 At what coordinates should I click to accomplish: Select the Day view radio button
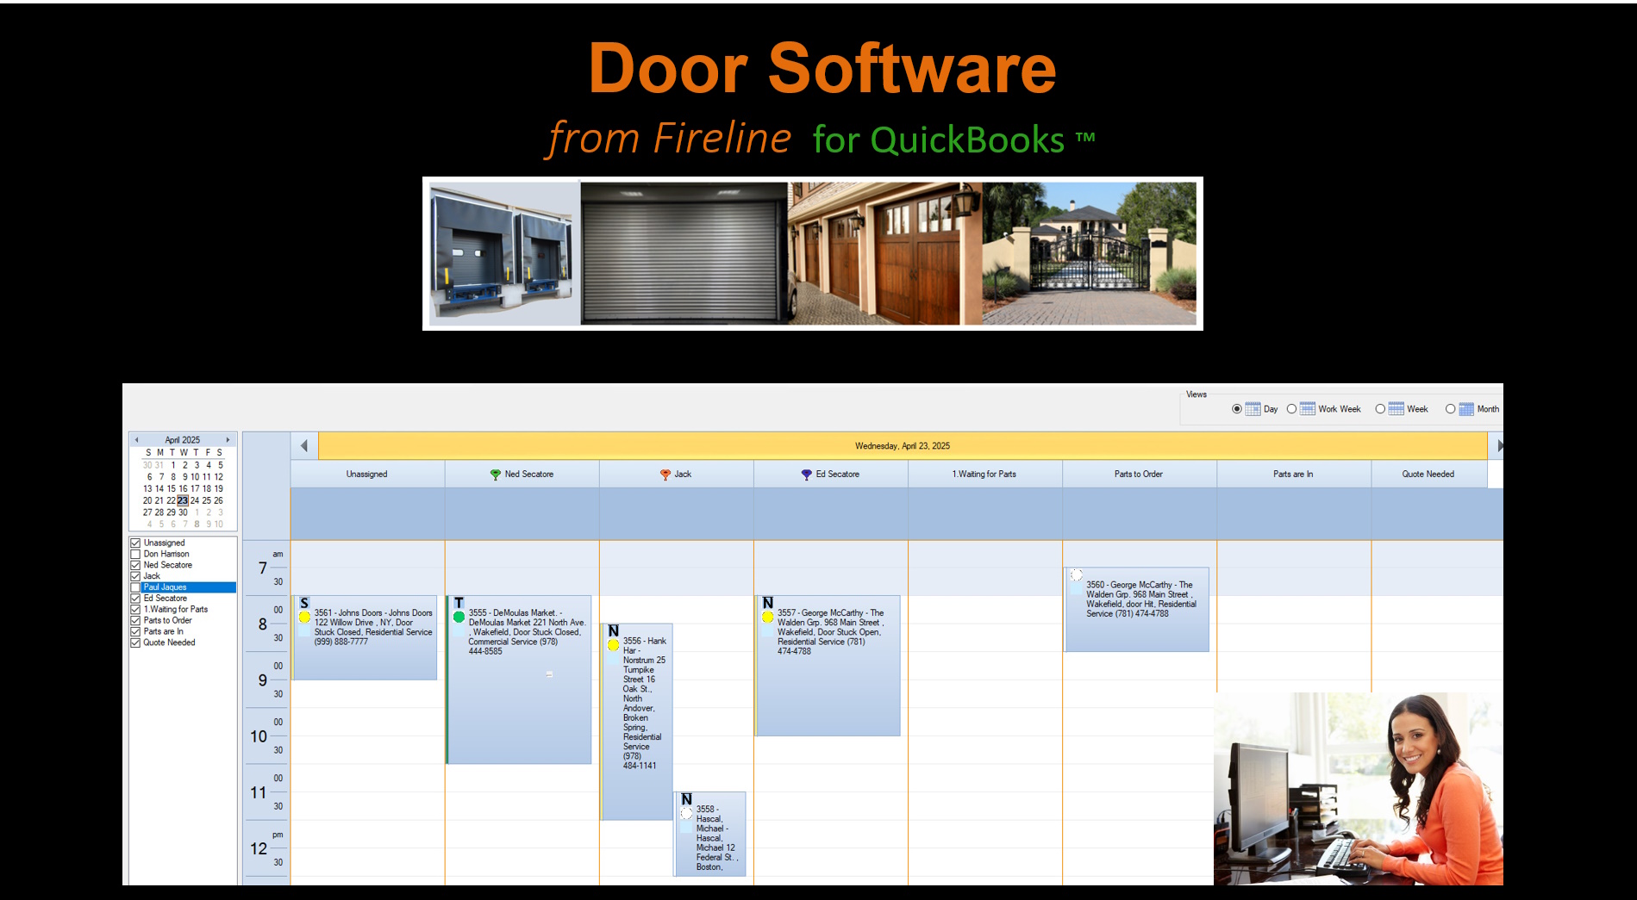pyautogui.click(x=1237, y=409)
